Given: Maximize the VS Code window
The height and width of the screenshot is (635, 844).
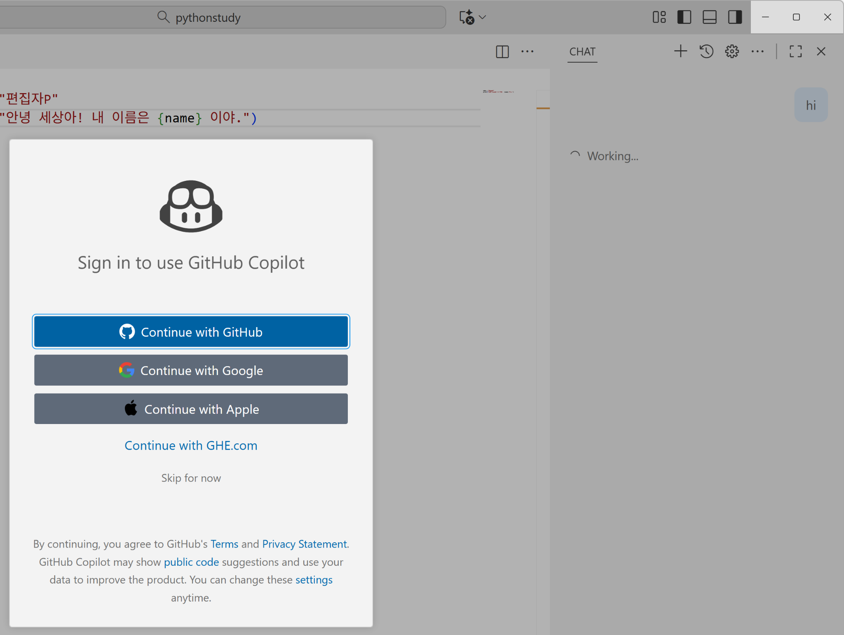Looking at the screenshot, I should tap(796, 17).
